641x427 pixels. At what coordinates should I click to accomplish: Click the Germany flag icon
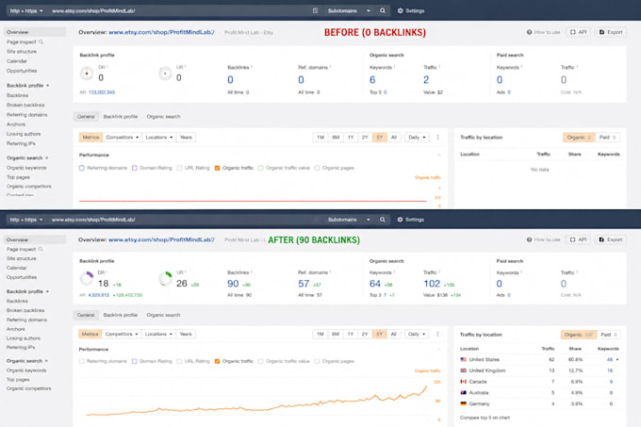463,403
